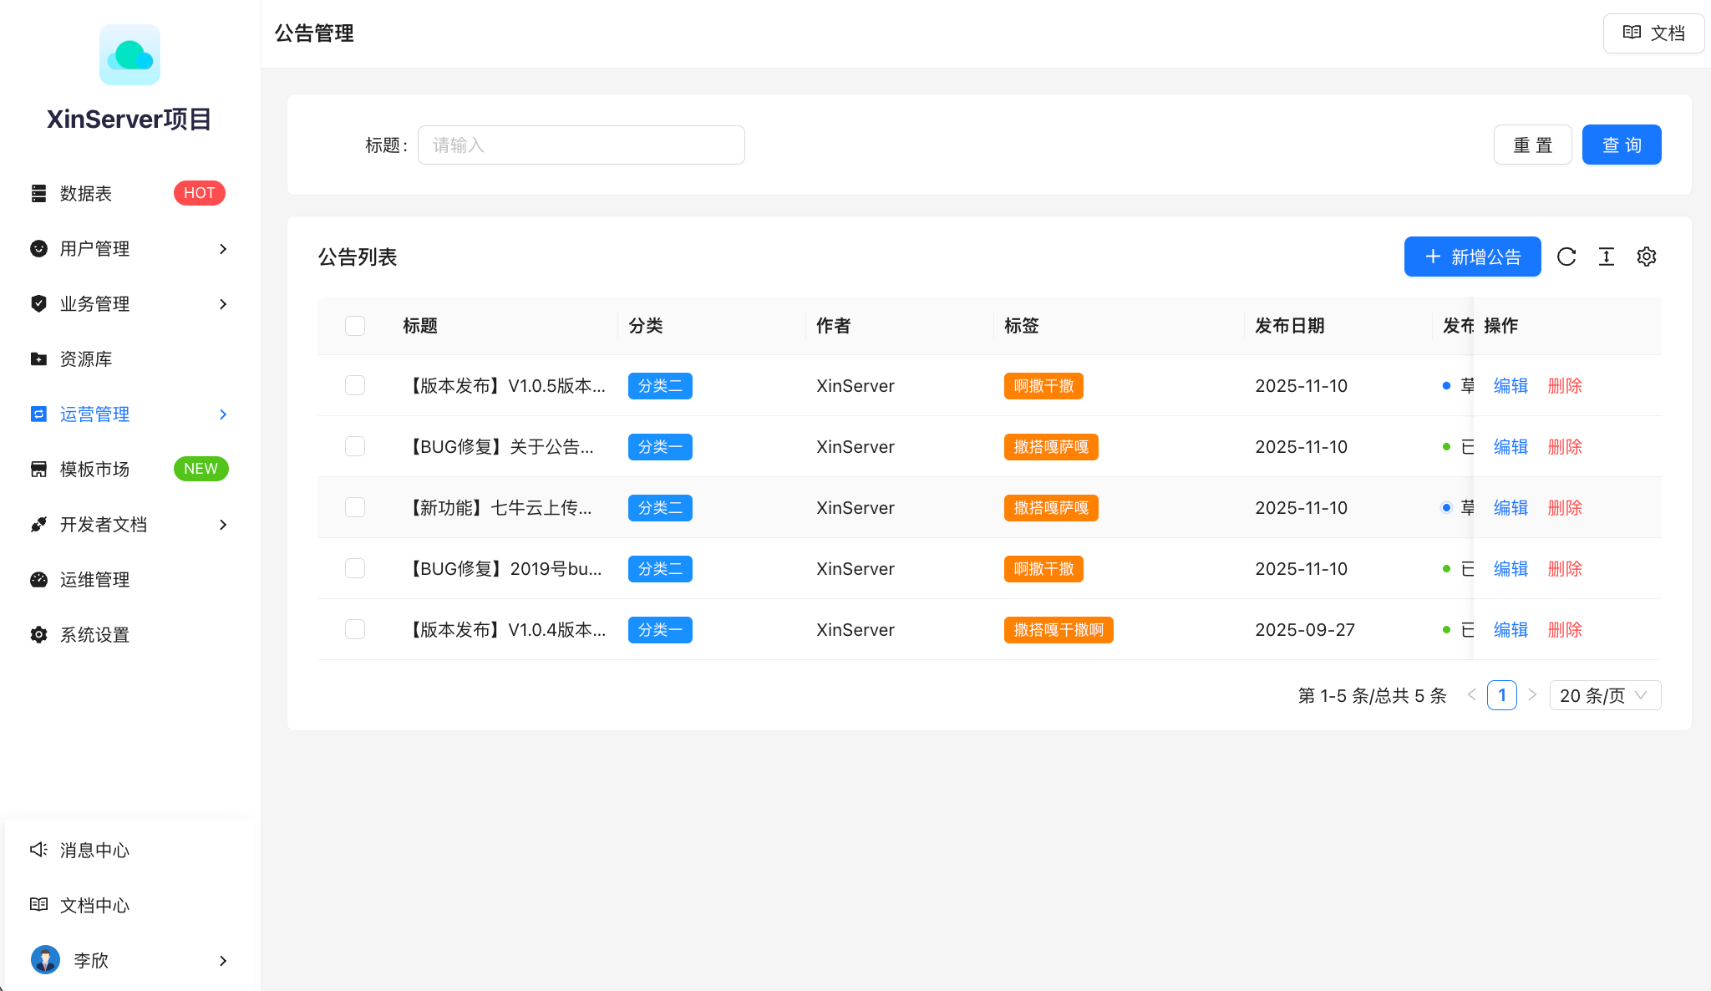Click the refresh icon in announcement list toolbar
1711x991 pixels.
[1566, 257]
